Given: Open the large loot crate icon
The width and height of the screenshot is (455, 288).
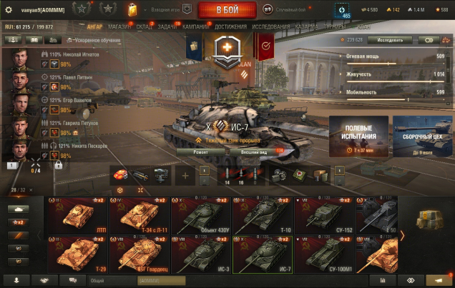Looking at the screenshot, I should pos(430,219).
